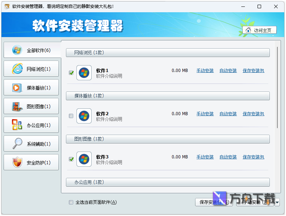Collapse the 图形图像 (1款) section header

point(168,139)
